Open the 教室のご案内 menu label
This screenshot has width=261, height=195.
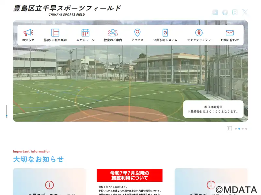(113, 40)
